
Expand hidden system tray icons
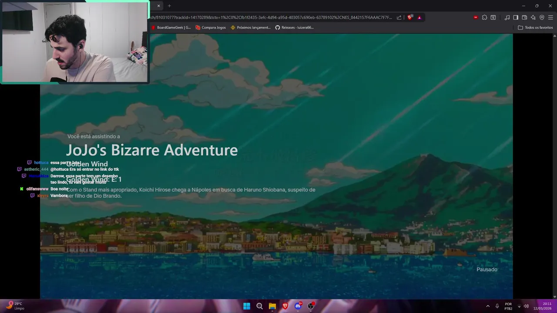point(488,306)
